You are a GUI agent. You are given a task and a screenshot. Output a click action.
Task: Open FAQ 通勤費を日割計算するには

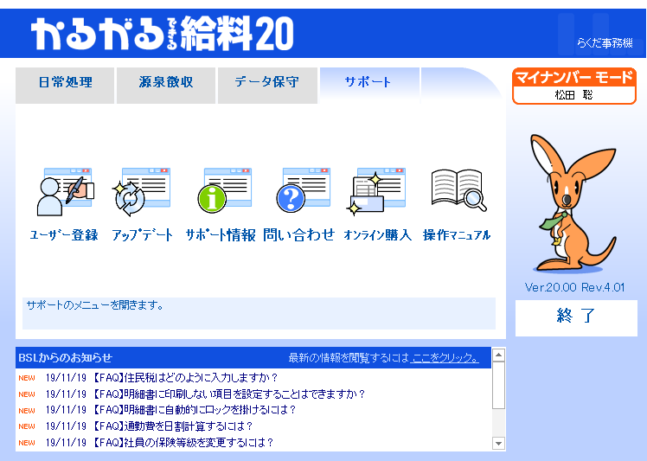pos(171,426)
